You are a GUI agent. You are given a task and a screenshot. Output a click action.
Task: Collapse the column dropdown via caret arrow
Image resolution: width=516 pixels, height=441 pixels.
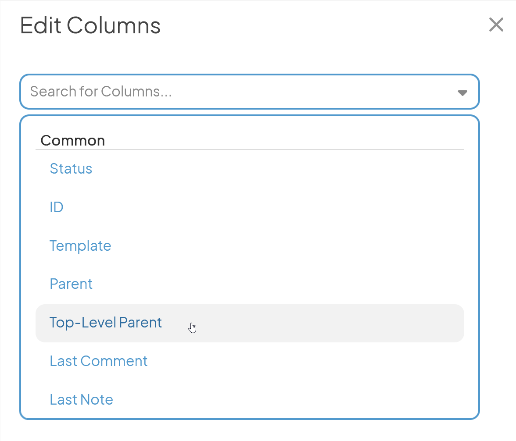coord(462,93)
